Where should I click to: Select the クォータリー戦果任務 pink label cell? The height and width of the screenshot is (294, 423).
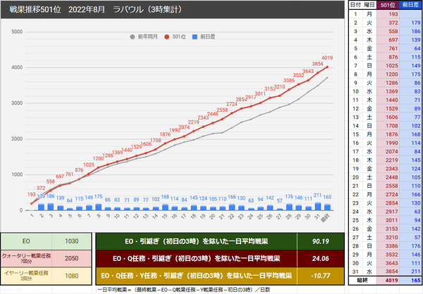tap(26, 258)
